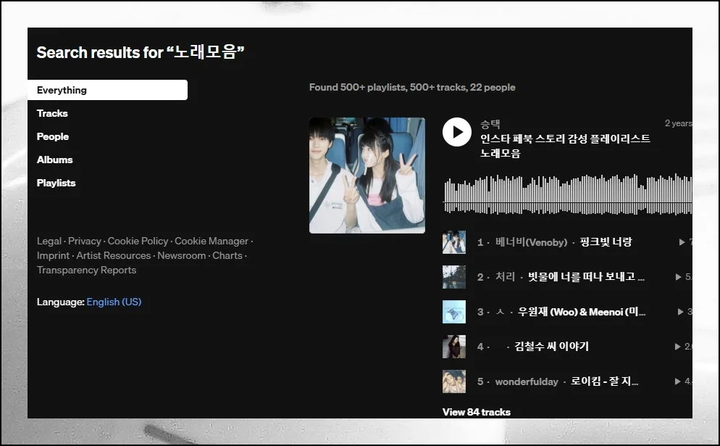Viewport: 720px width, 446px height.
Task: Seek within the playlist waveform
Action: [x=565, y=194]
